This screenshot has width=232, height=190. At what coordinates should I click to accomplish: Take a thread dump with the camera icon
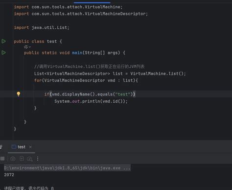pyautogui.click(x=13, y=158)
